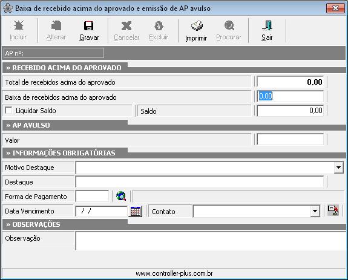Click the Excluir toolbar icon

coord(159,26)
